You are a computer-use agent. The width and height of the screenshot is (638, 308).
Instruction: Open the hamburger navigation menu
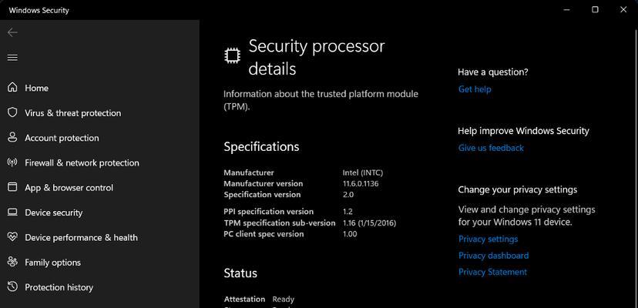[12, 58]
